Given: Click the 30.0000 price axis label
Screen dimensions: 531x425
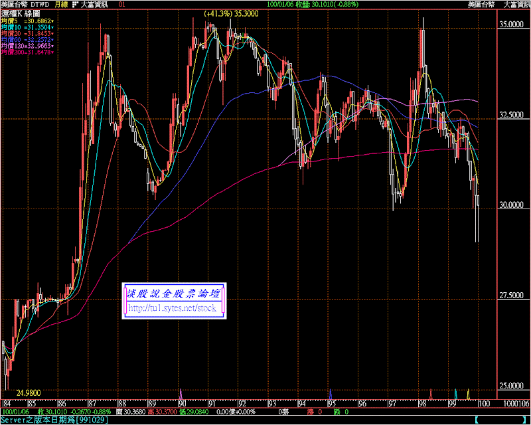Looking at the screenshot, I should [512, 205].
